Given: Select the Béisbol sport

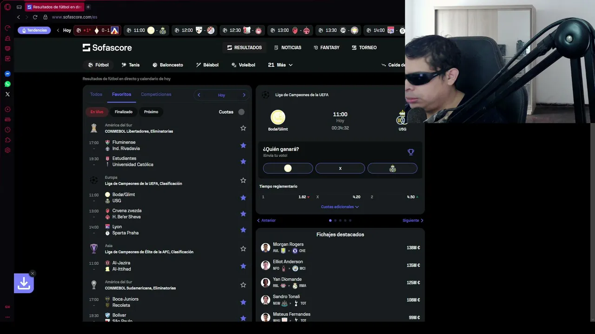Looking at the screenshot, I should coord(207,65).
